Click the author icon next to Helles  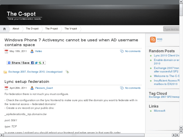(x=32, y=51)
